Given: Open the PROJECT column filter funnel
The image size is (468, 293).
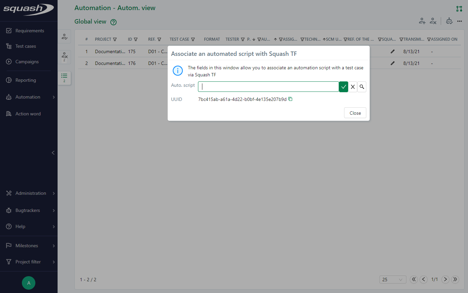Looking at the screenshot, I should click(x=115, y=39).
